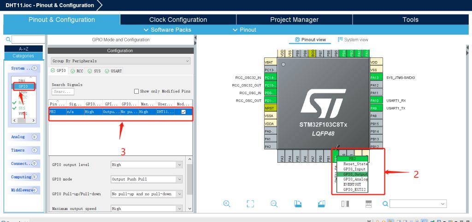Rotate the chip view clockwise
The width and height of the screenshot is (472, 222).
coord(298,204)
